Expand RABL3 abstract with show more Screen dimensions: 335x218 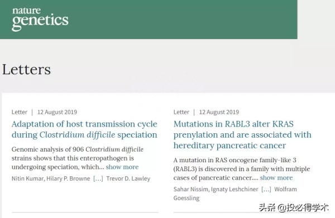coord(276,178)
